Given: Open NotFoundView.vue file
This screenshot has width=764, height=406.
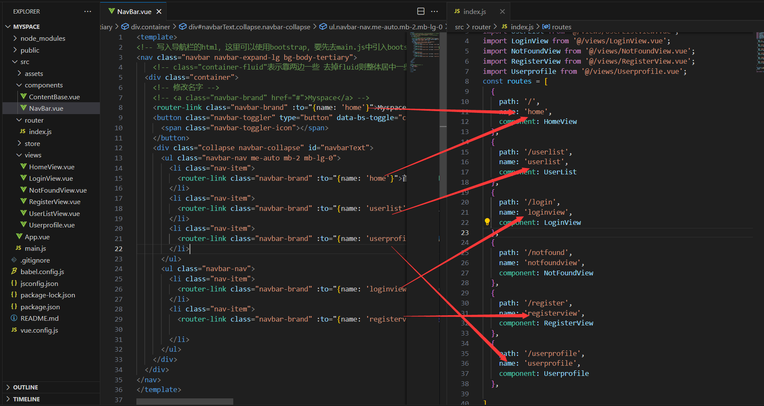Looking at the screenshot, I should 58,190.
